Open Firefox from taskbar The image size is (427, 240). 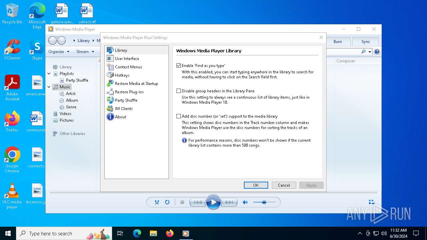point(170,233)
